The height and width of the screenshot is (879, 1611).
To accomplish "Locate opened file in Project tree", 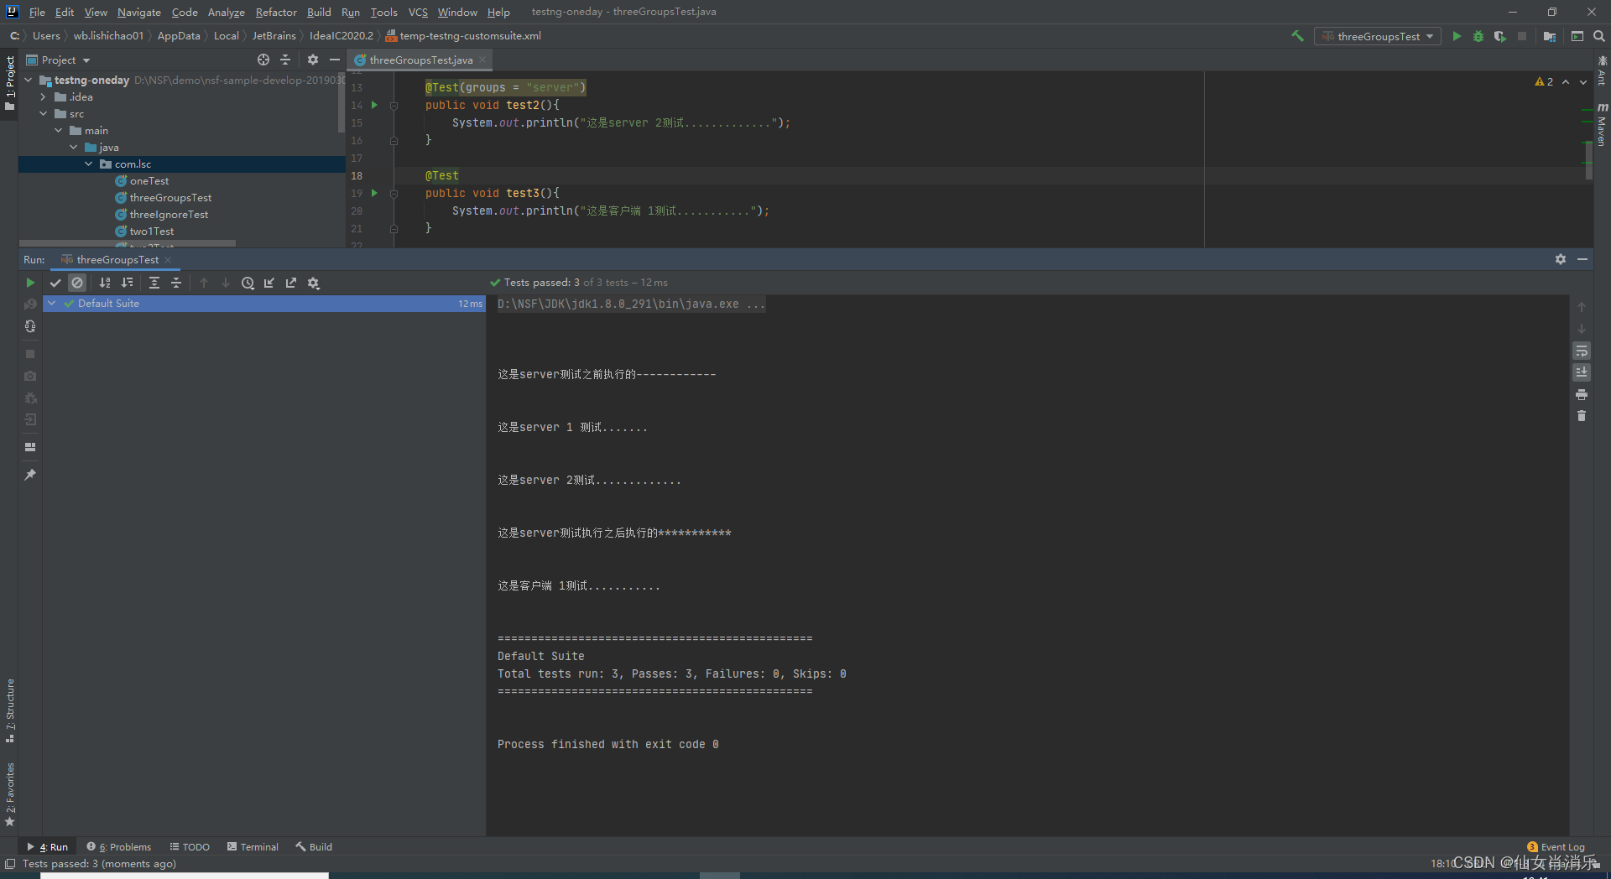I will 263,60.
